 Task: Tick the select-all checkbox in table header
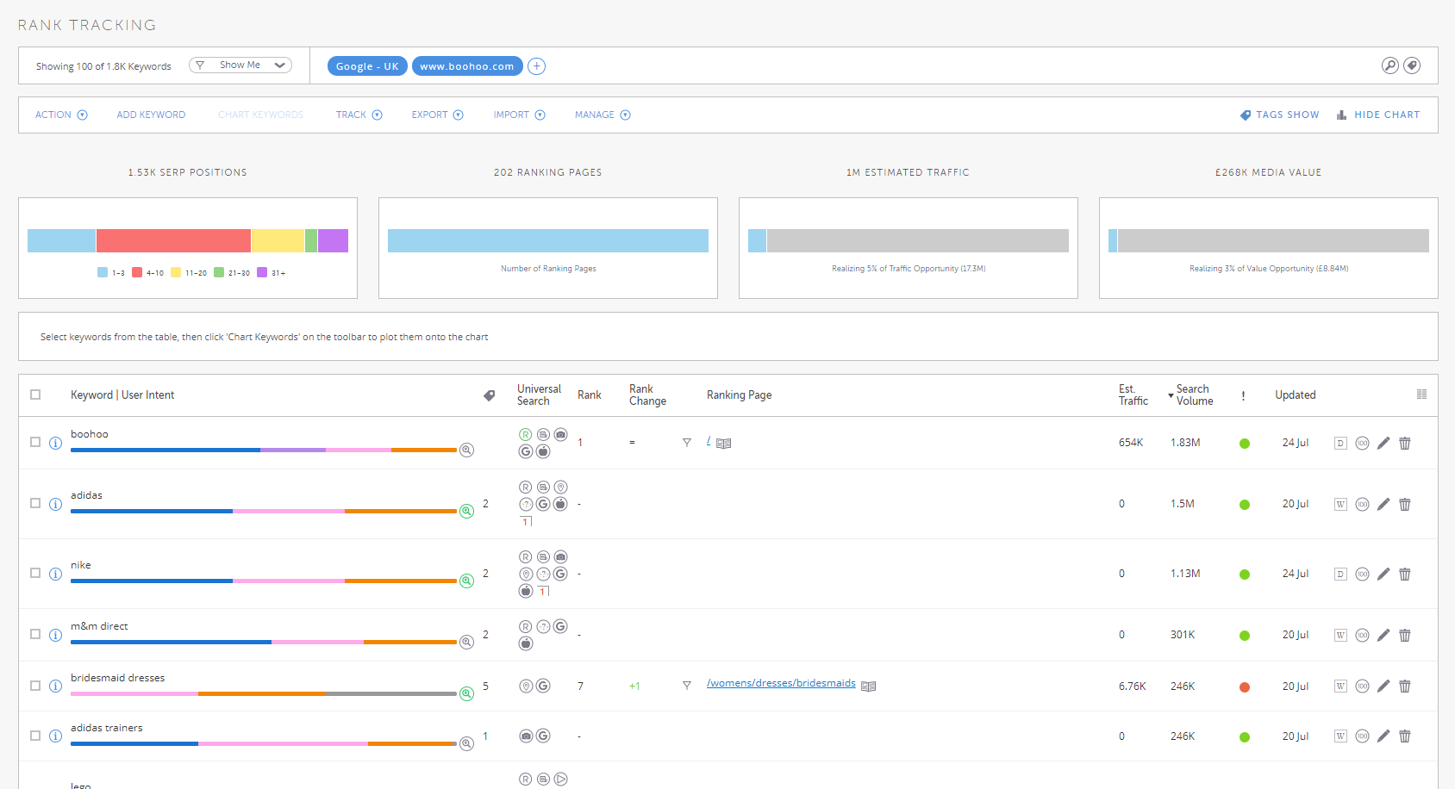pos(35,394)
